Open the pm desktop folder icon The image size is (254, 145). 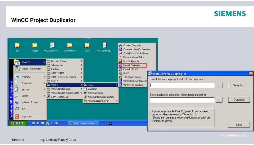click(17, 45)
